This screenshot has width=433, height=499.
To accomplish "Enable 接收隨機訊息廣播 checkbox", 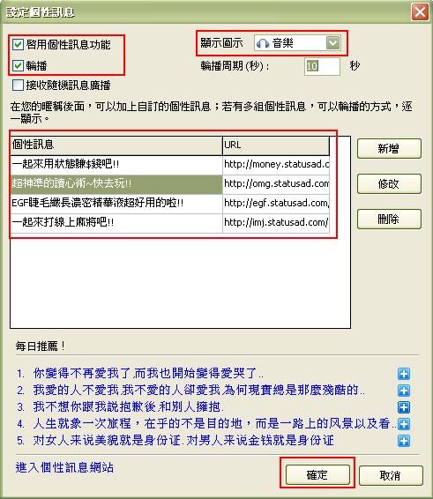I will [x=18, y=85].
